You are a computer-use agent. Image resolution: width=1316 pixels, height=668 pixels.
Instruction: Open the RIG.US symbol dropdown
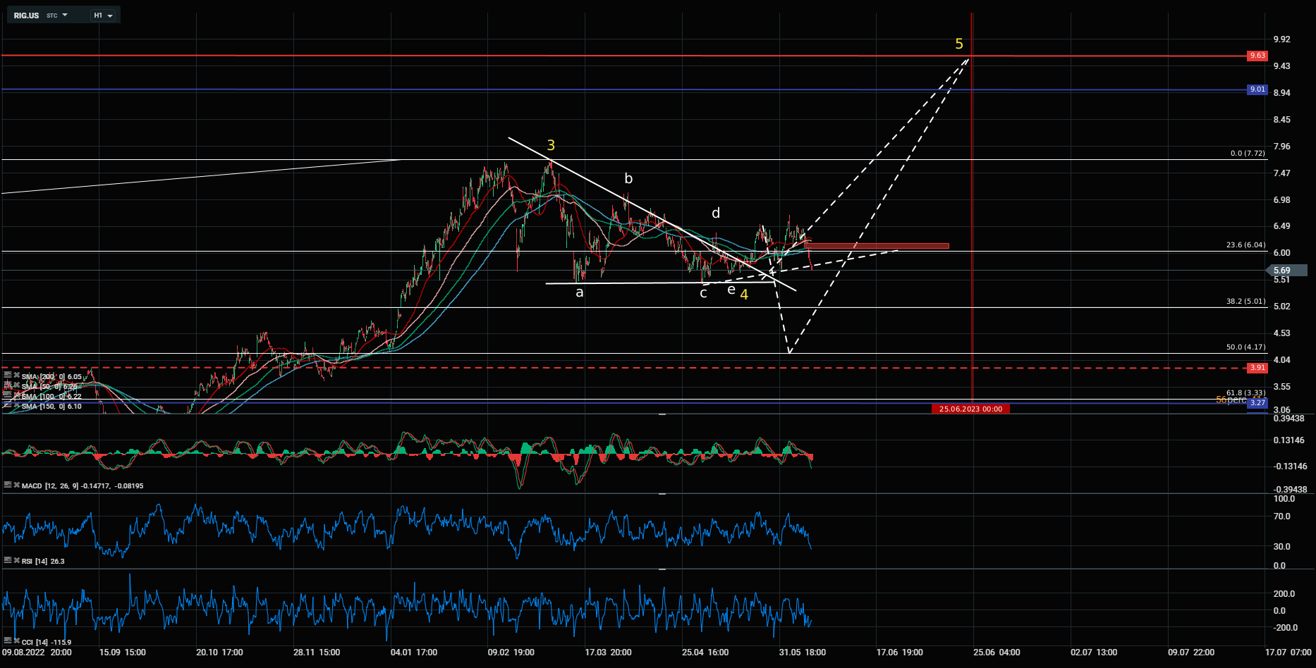coord(65,15)
